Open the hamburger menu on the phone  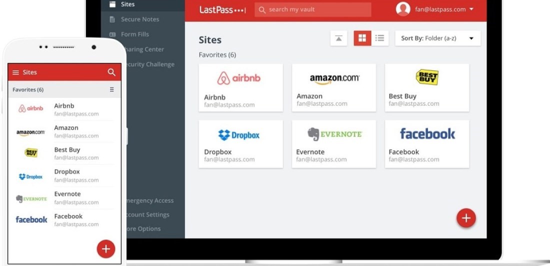tap(16, 72)
